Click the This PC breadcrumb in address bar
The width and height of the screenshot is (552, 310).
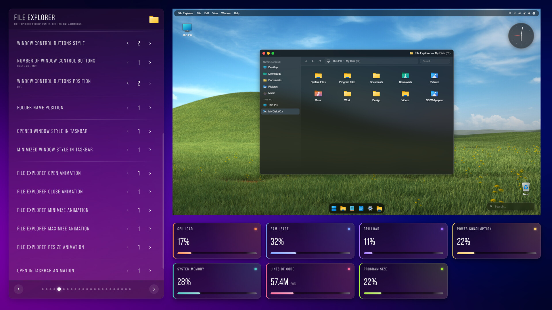click(337, 61)
